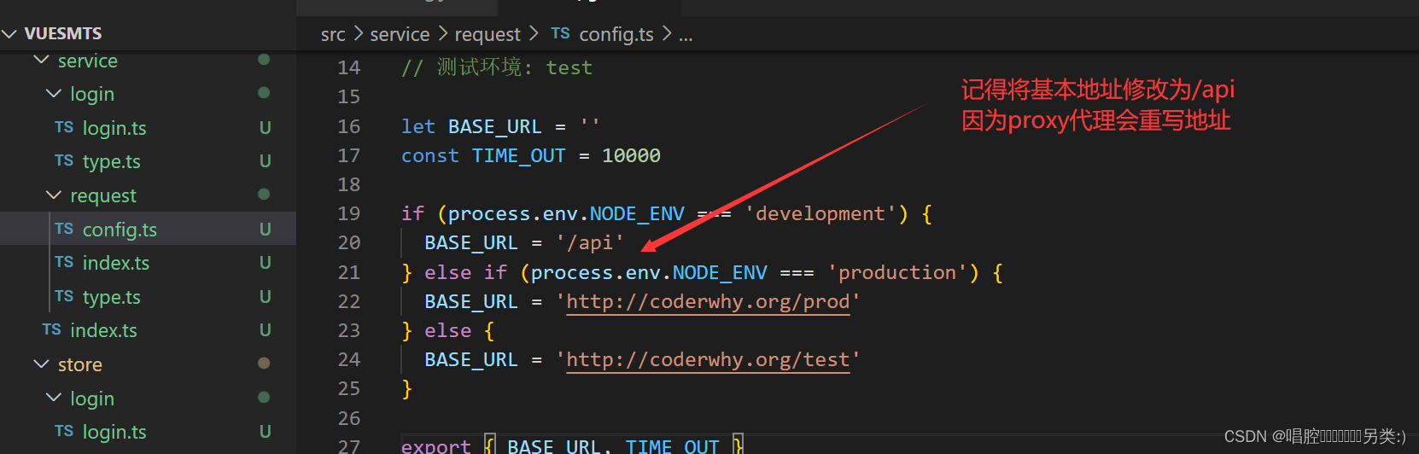
Task: Click the src breadcrumb segment
Action: click(333, 34)
